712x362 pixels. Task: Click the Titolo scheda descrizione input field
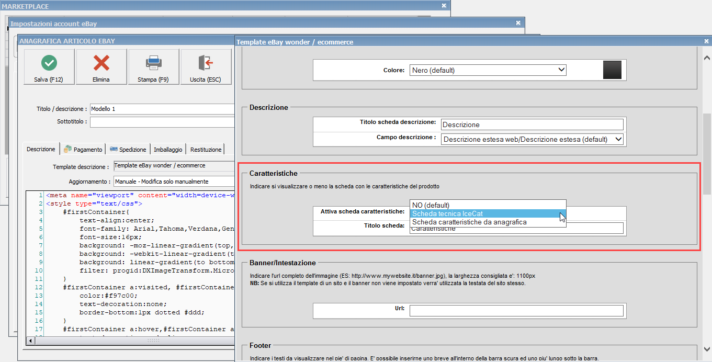(x=532, y=125)
